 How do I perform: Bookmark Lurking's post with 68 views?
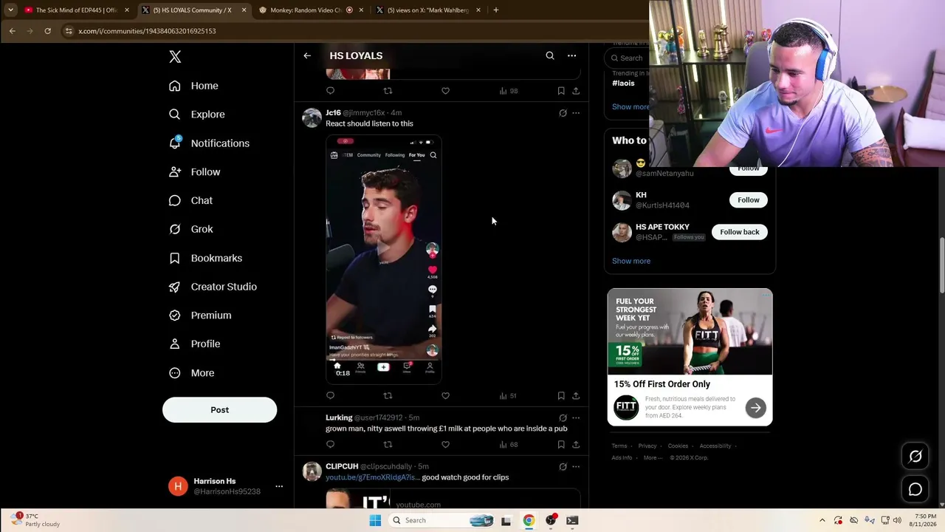click(561, 445)
